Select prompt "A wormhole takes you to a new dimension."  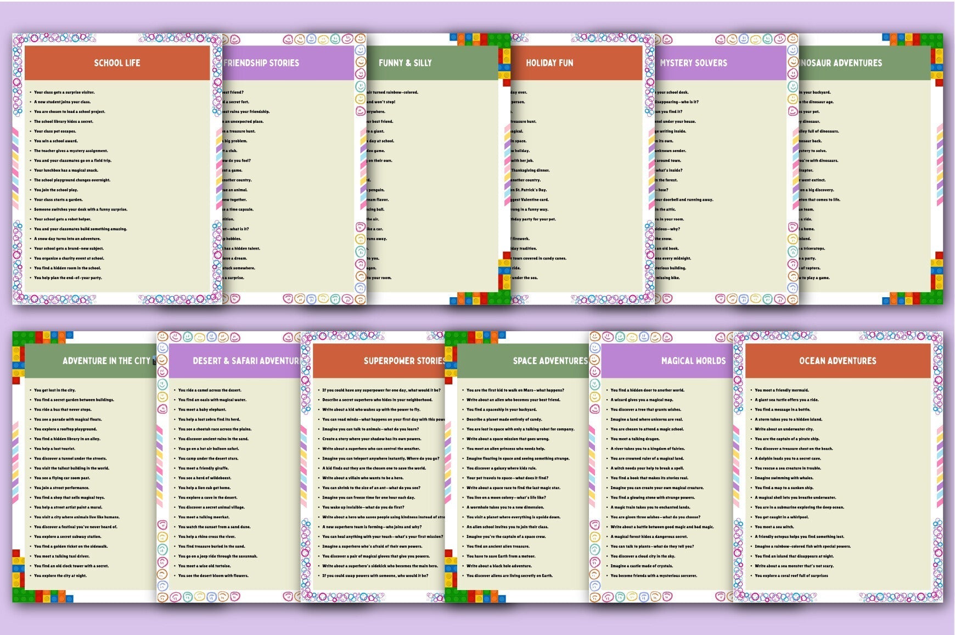[505, 507]
